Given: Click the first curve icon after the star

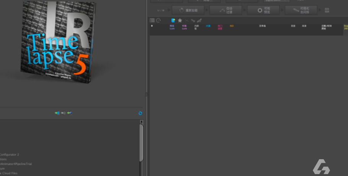Looking at the screenshot, I should [187, 21].
